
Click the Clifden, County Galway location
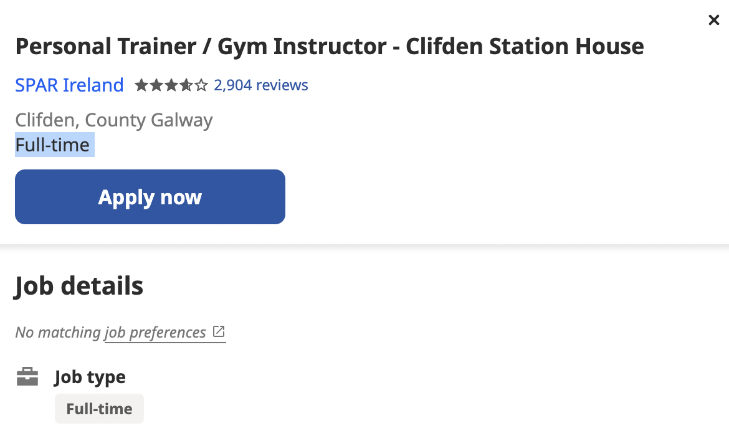pos(113,120)
